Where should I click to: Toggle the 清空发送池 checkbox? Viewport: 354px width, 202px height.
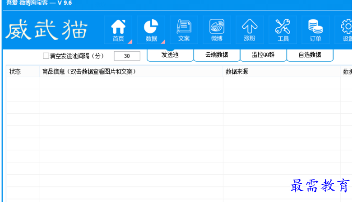pos(46,56)
